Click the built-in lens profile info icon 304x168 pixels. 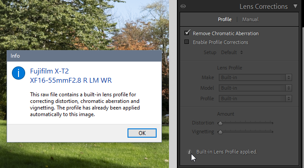coord(189,152)
